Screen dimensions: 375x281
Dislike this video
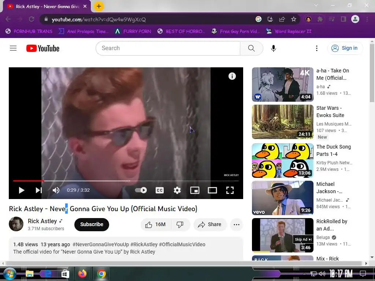pyautogui.click(x=180, y=224)
